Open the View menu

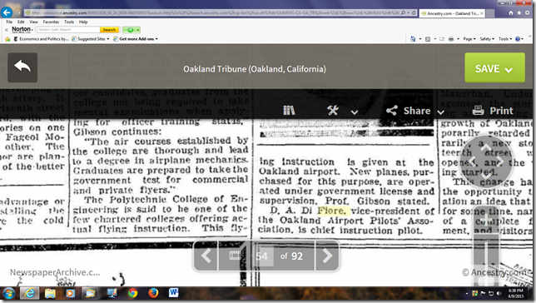33,22
